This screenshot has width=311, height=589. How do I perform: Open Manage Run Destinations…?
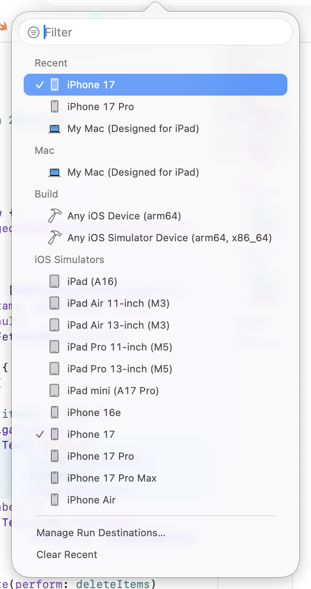tap(100, 533)
